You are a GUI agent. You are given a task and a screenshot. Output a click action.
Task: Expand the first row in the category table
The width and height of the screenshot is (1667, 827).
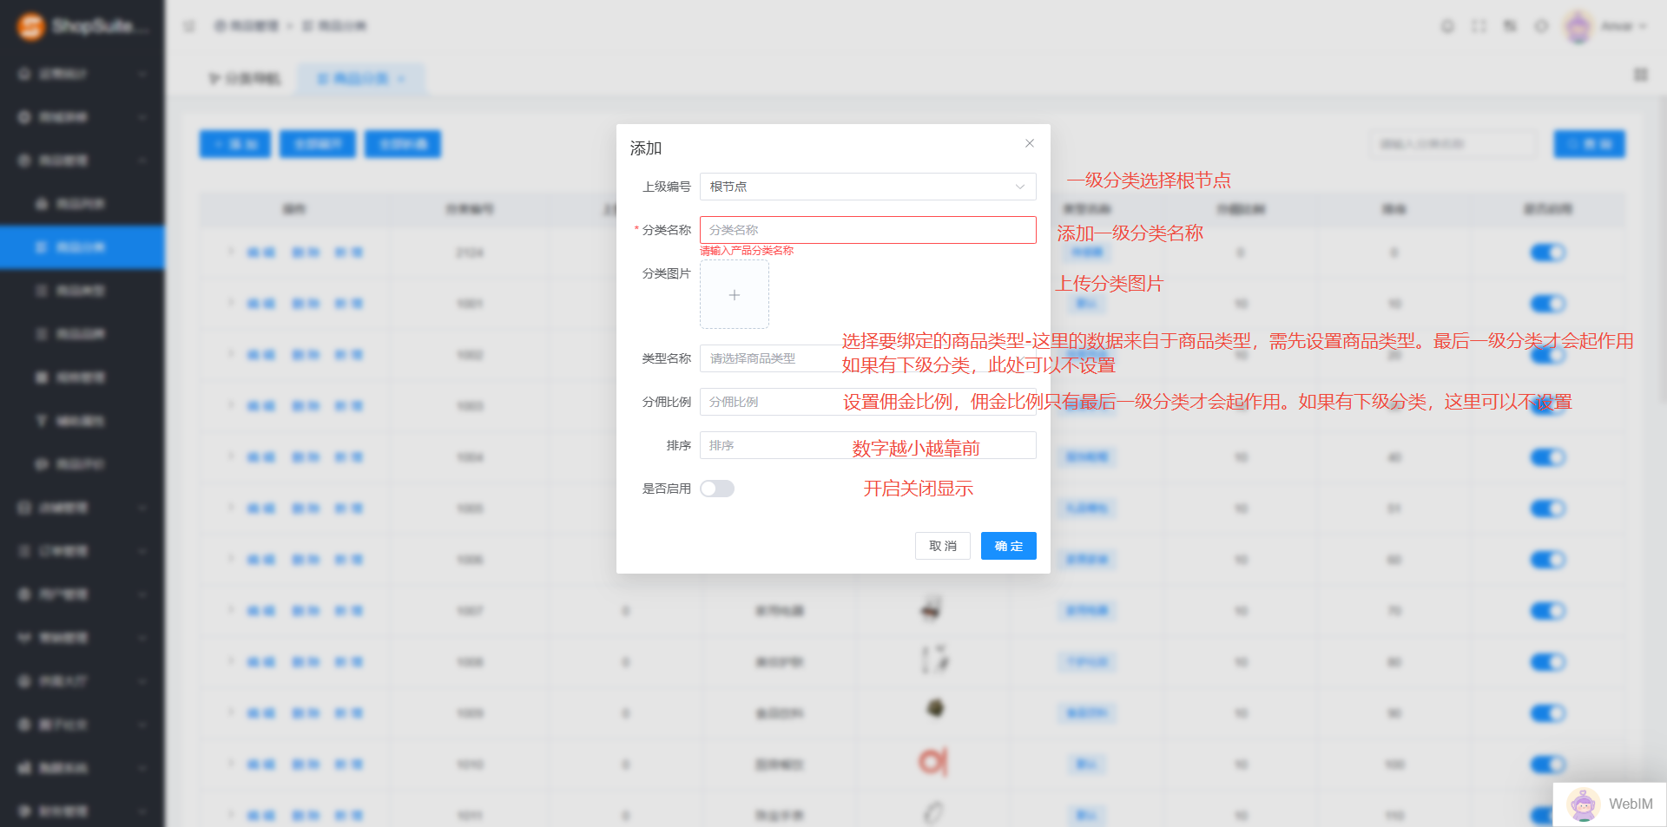[231, 252]
